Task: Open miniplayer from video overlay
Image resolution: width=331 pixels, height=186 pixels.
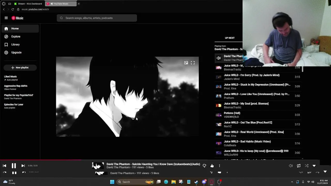Action: pos(186,63)
